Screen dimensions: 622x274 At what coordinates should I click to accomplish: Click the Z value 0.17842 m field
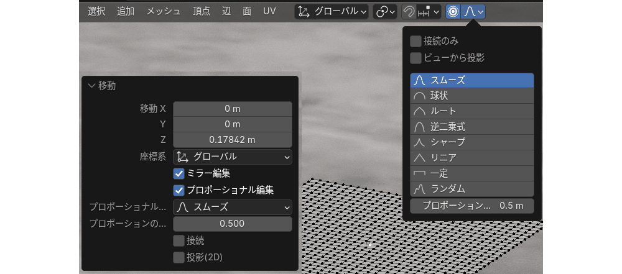click(233, 140)
